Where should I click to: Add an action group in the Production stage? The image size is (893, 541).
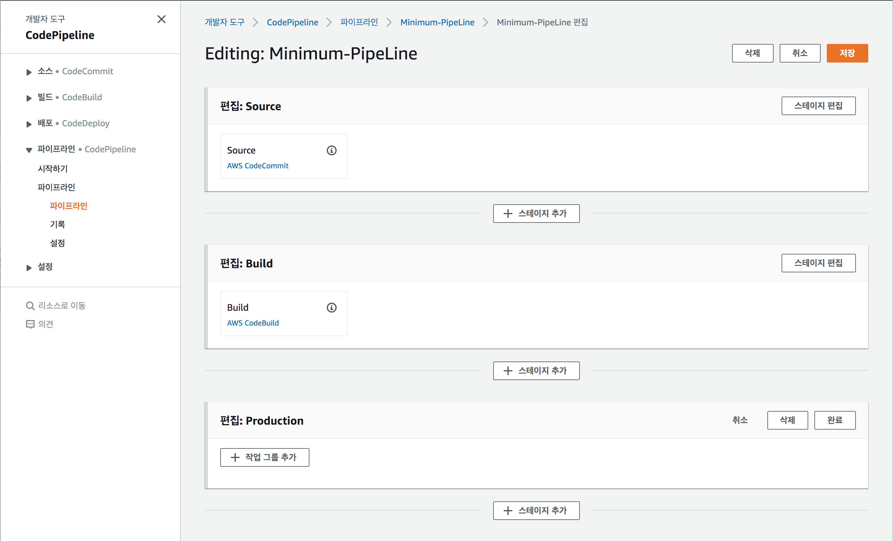tap(265, 457)
